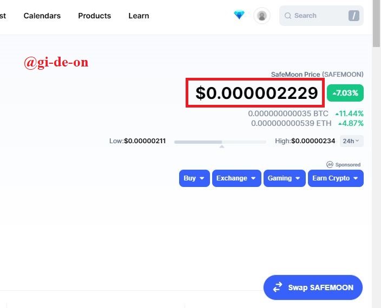The height and width of the screenshot is (308, 381).
Task: Click the price range marker triangle
Action: [x=221, y=146]
